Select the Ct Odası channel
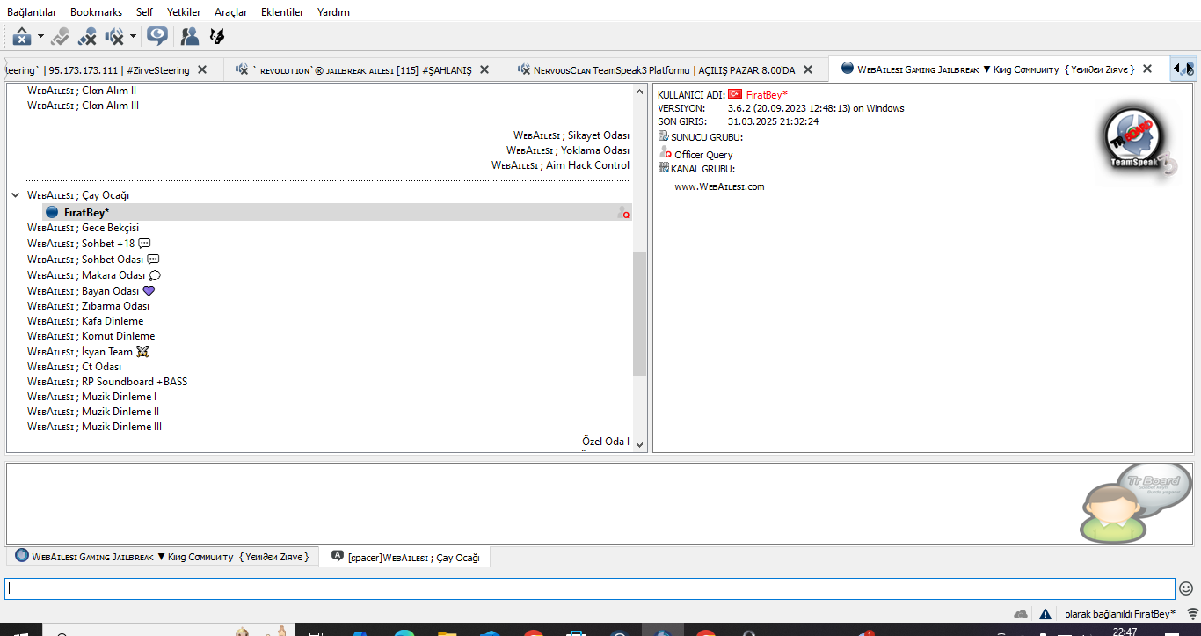The height and width of the screenshot is (636, 1201). (x=75, y=367)
